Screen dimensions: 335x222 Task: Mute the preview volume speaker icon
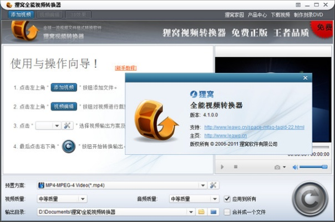tap(295, 167)
